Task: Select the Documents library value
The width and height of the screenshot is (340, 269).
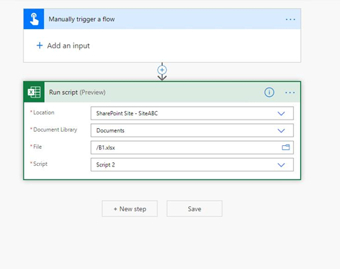Action: pos(110,130)
